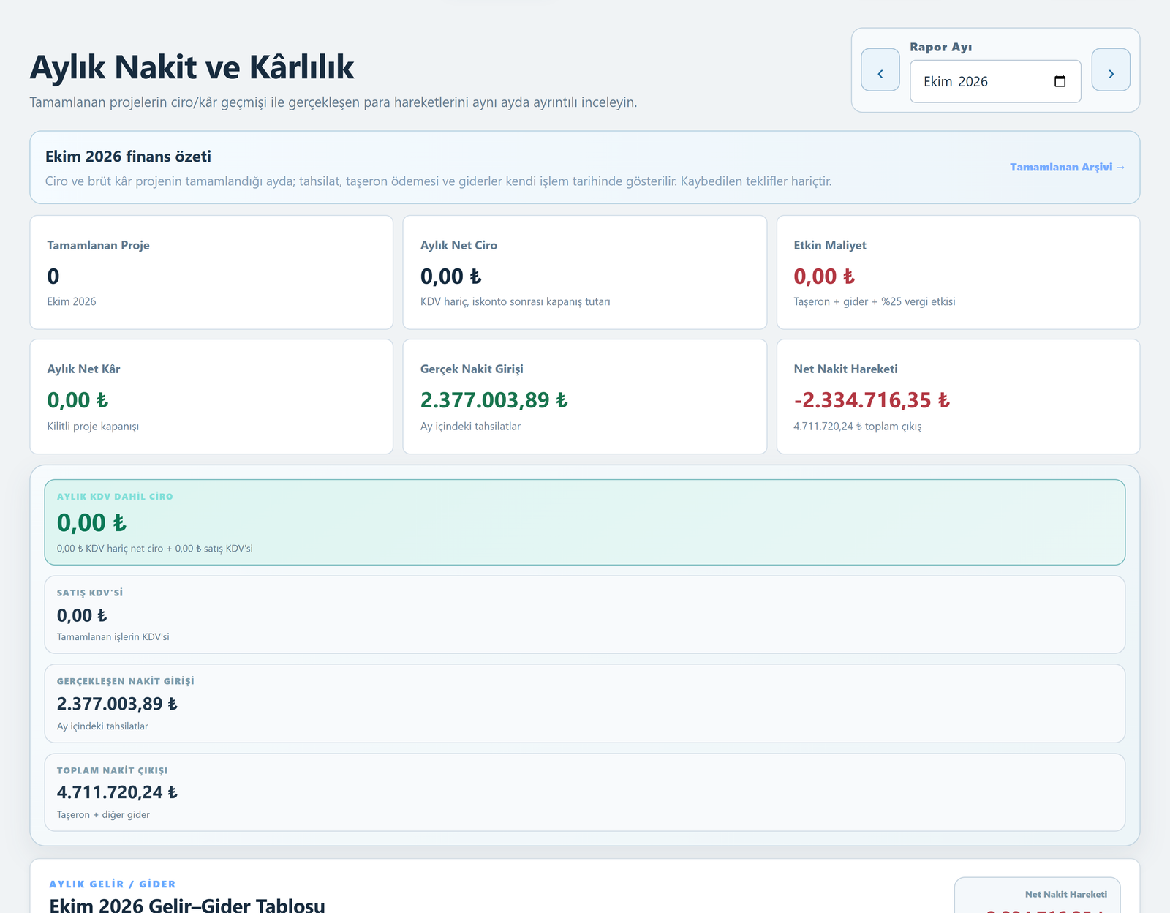Click 'KDV hariç, iskonto sonrası kapanış tutarı' text
The image size is (1170, 913).
(x=516, y=301)
